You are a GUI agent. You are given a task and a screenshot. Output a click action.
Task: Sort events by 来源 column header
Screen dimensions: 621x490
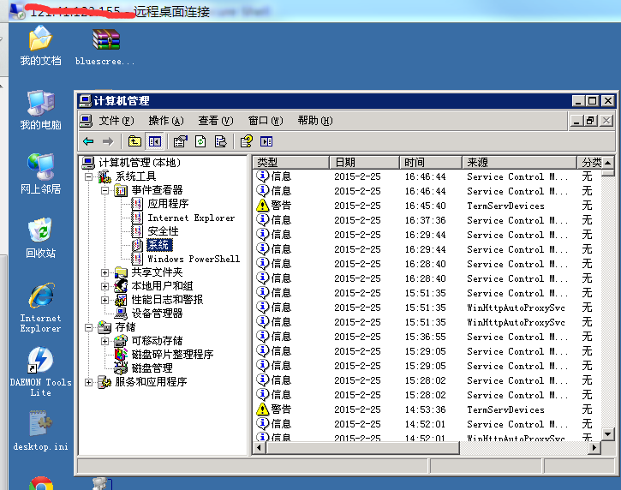click(x=518, y=162)
